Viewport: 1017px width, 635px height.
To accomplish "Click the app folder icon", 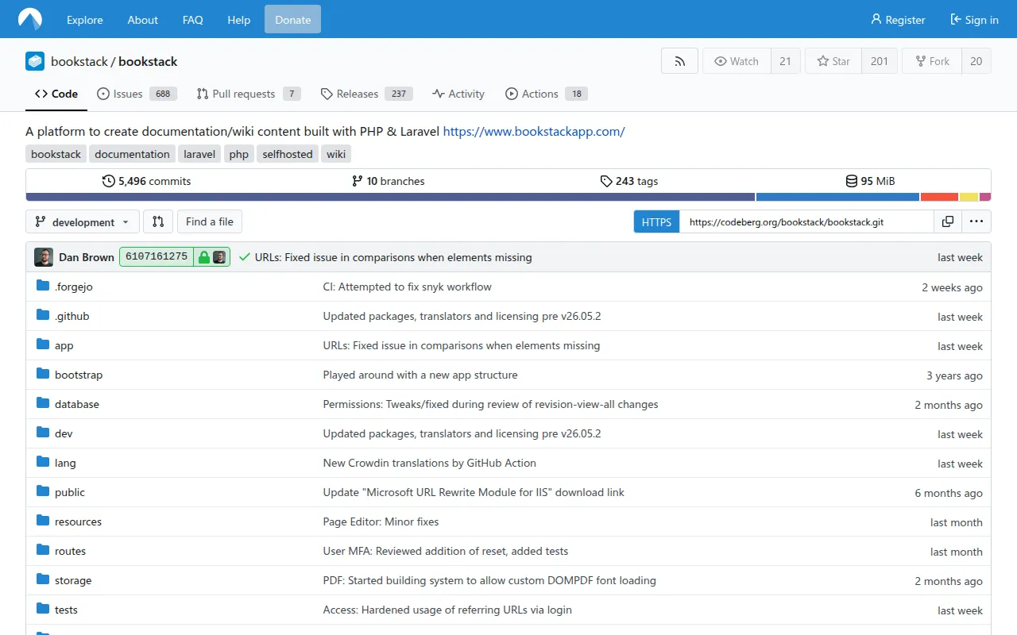I will click(43, 344).
